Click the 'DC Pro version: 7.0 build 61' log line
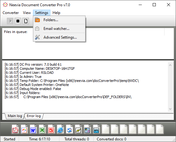The height and width of the screenshot is (142, 176). 33,64
